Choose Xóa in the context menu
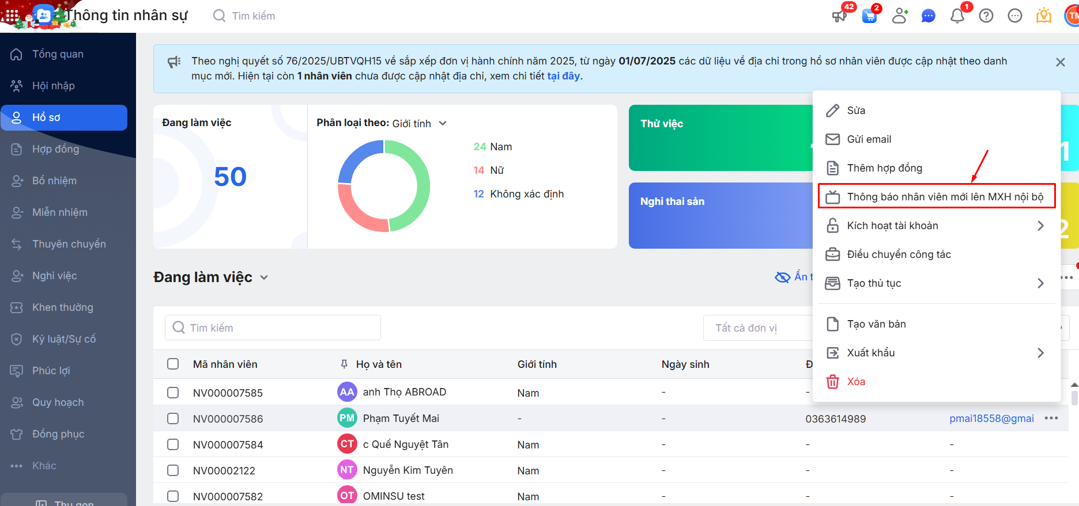Screen dimensions: 1079x506 (x=855, y=382)
